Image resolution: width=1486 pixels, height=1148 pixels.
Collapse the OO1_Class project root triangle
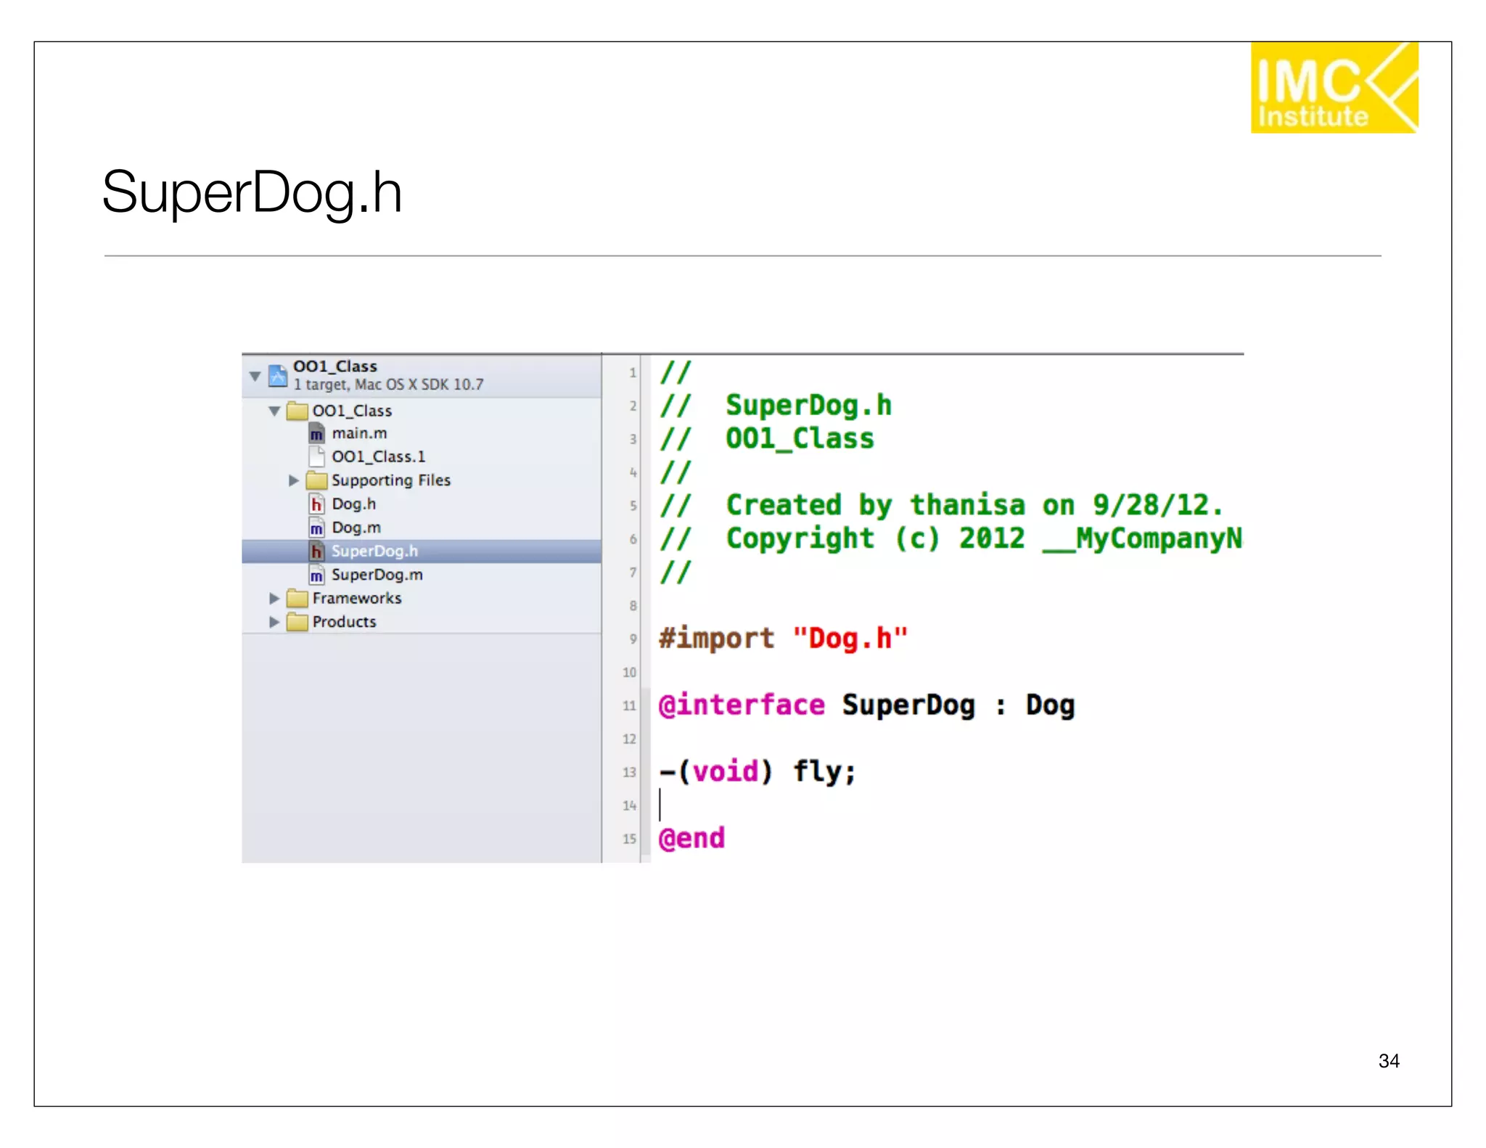pyautogui.click(x=255, y=376)
